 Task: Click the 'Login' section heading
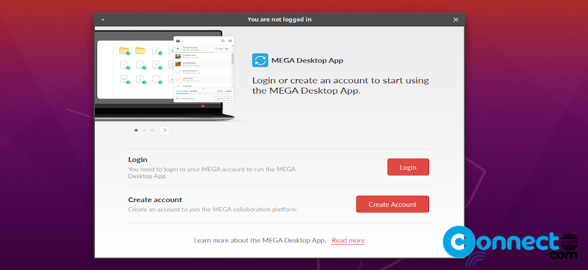(137, 160)
